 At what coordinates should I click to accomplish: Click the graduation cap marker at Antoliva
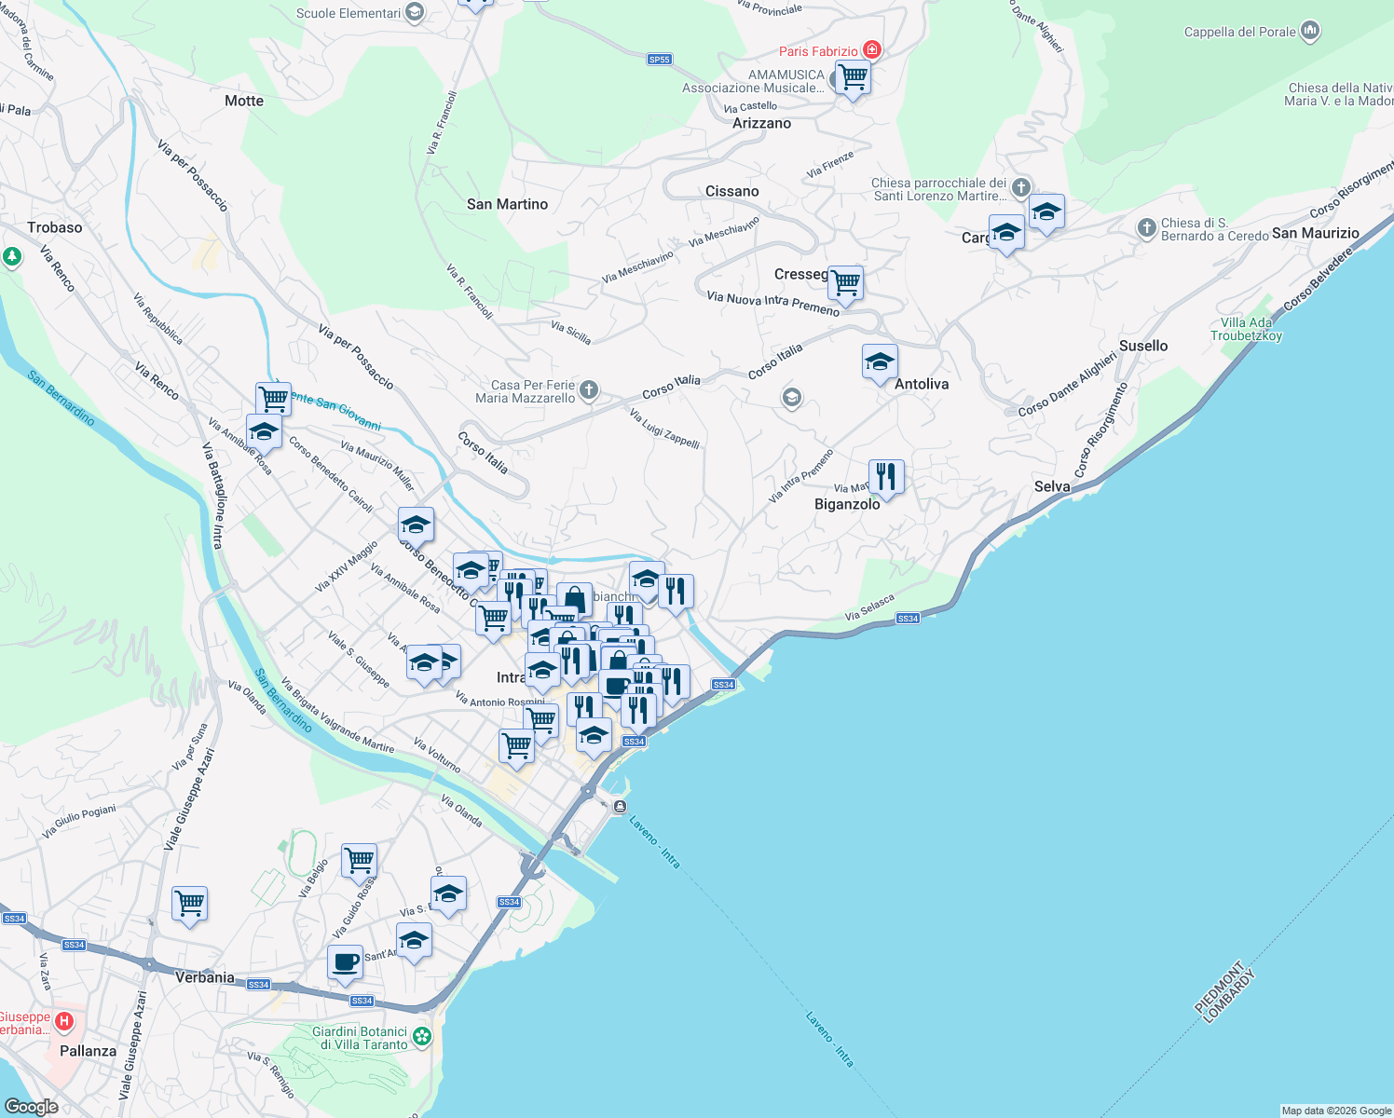click(879, 361)
